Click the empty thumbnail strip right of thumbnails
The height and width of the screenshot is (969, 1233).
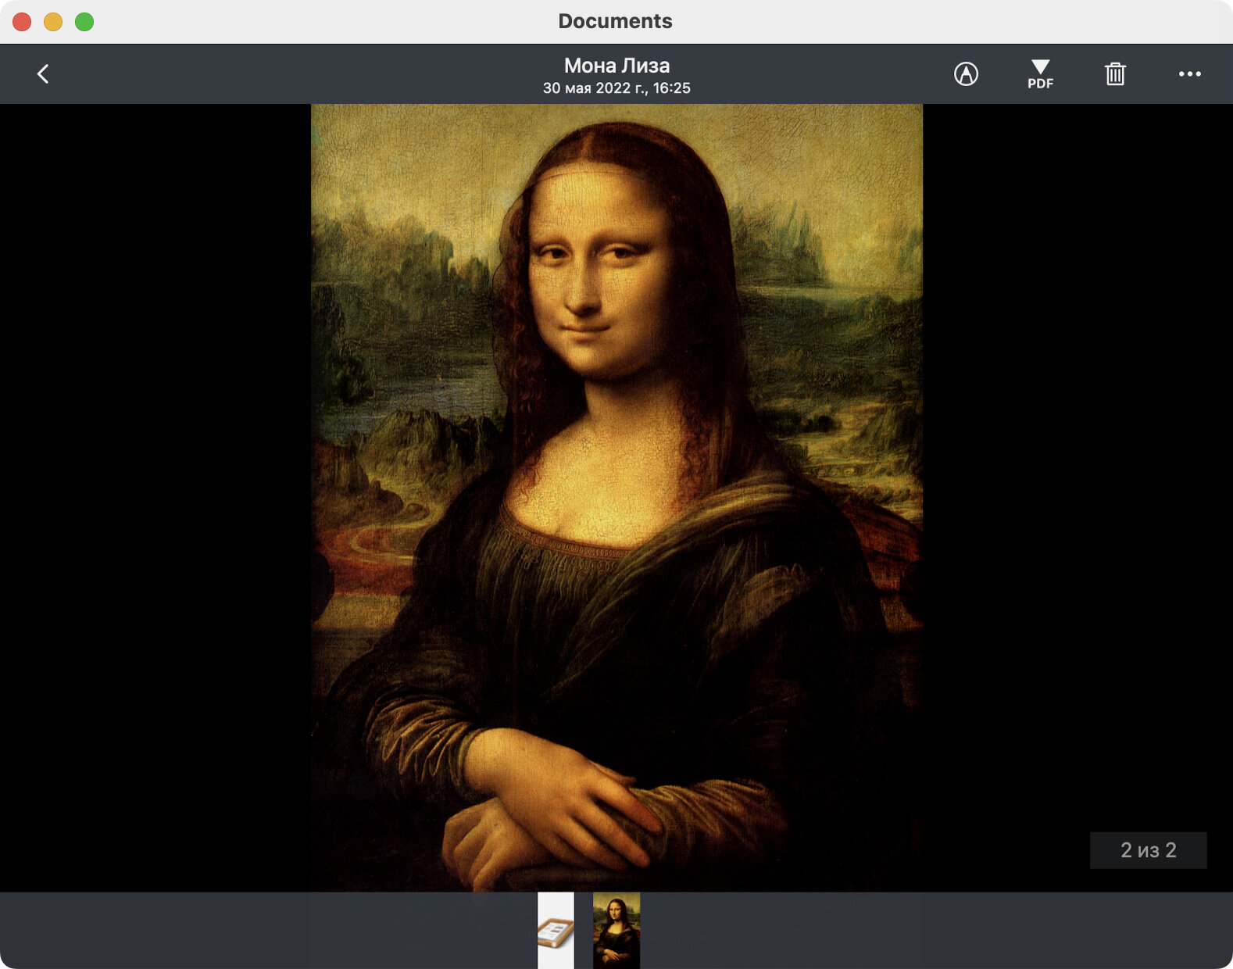[936, 930]
